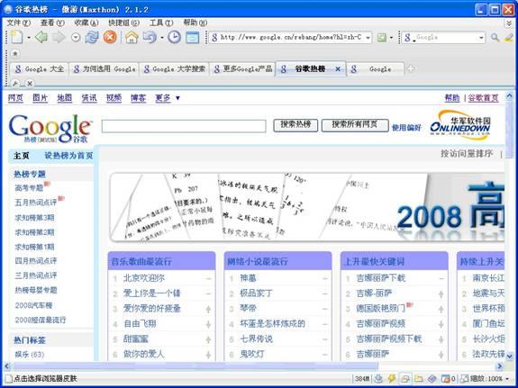Click the magnifier search icon
This screenshot has width=518, height=388.
click(x=495, y=37)
